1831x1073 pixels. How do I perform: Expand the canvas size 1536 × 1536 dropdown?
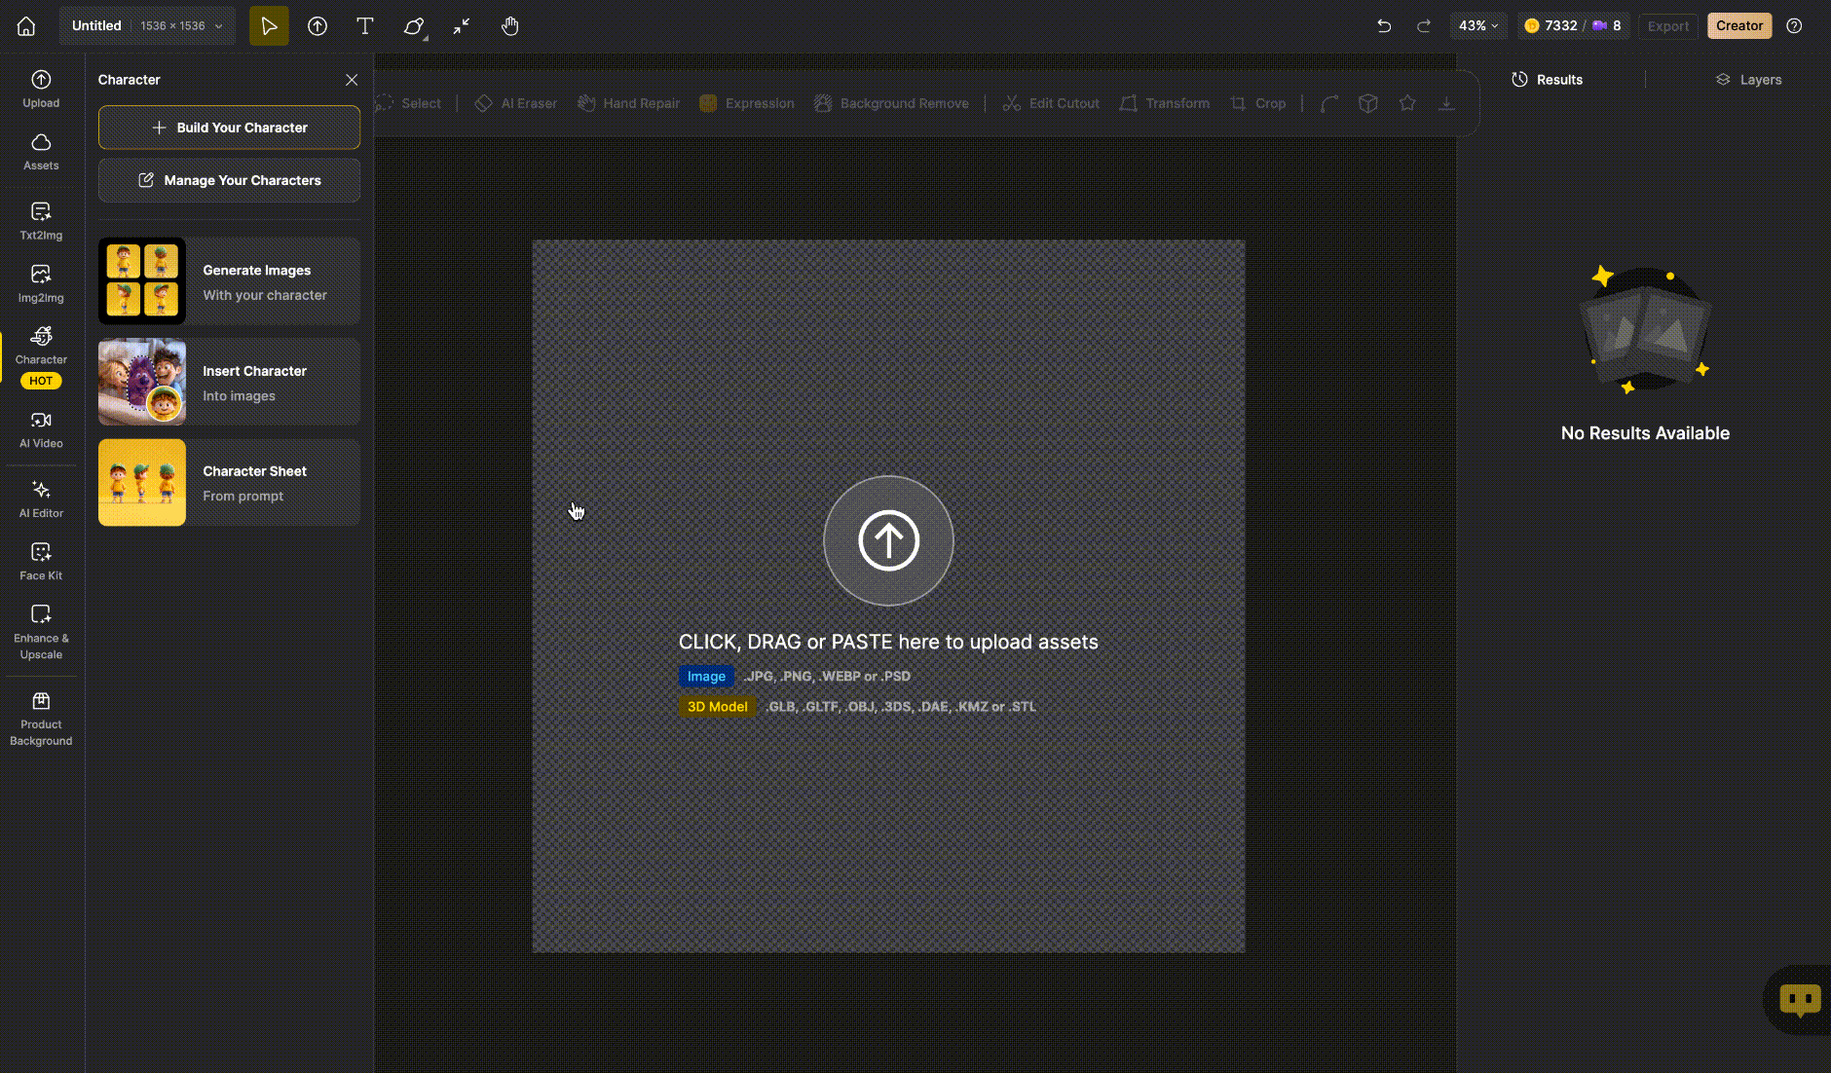(x=181, y=26)
